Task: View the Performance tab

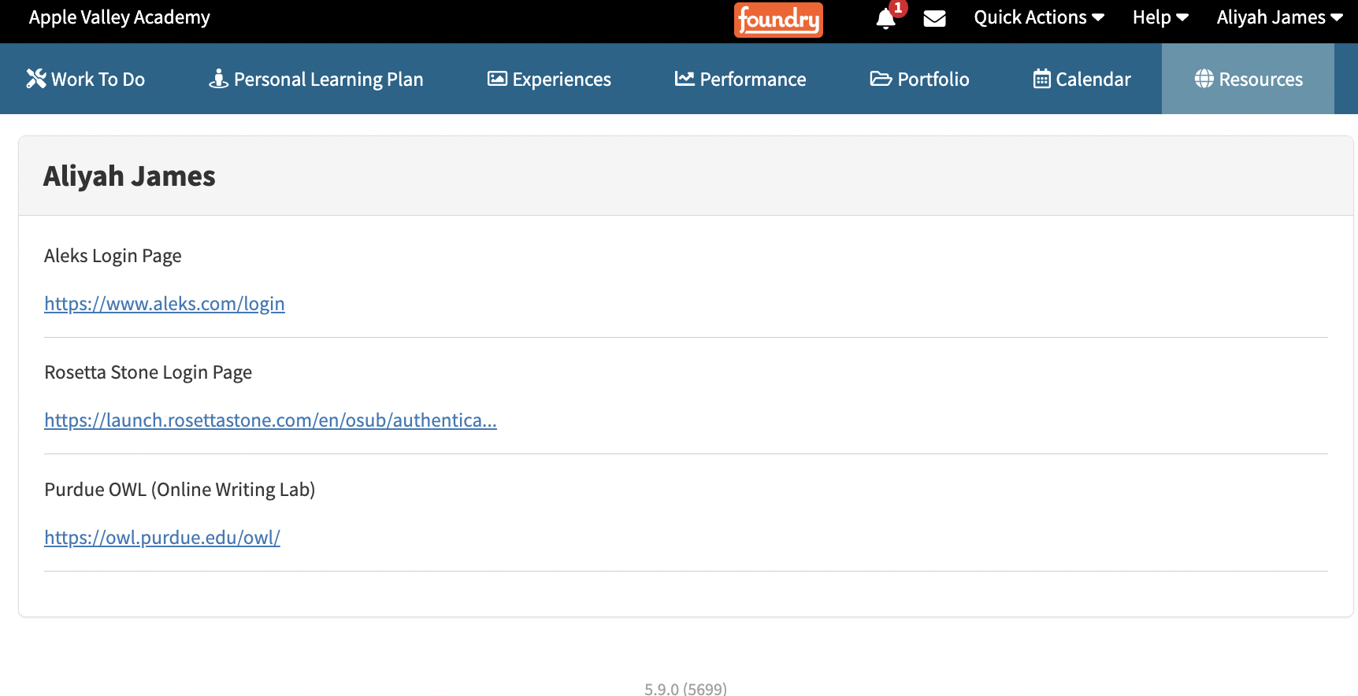Action: (x=740, y=79)
